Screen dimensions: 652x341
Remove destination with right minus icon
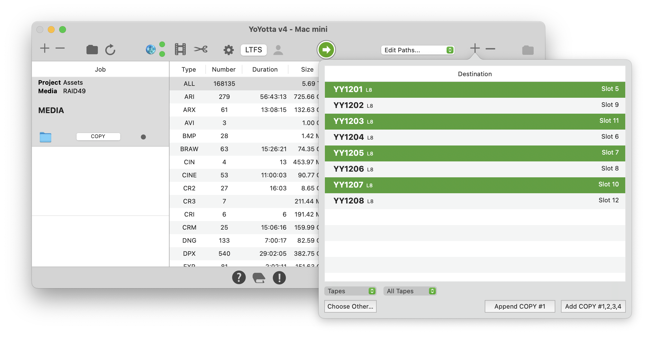click(490, 49)
